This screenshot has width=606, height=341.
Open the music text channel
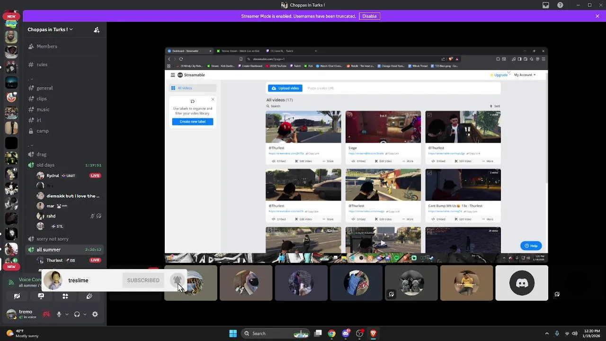pyautogui.click(x=65, y=109)
